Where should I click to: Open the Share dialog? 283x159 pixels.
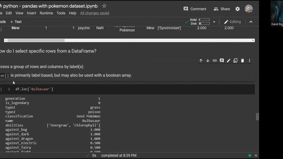click(x=222, y=9)
